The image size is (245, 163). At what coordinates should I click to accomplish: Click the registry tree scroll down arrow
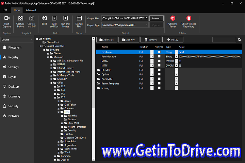click(x=94, y=159)
